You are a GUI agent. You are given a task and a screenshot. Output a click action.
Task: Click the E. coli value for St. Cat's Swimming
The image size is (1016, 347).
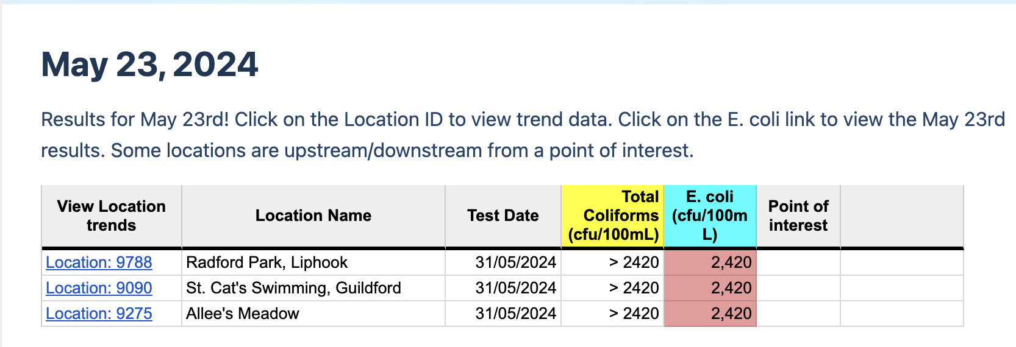(x=731, y=288)
